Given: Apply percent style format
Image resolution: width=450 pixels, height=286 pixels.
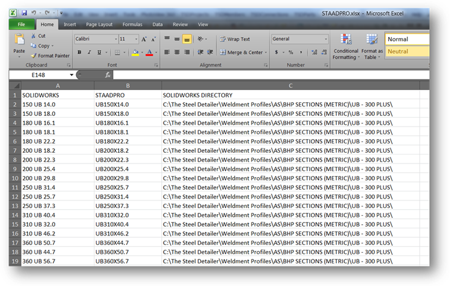Looking at the screenshot, I should pos(291,52).
